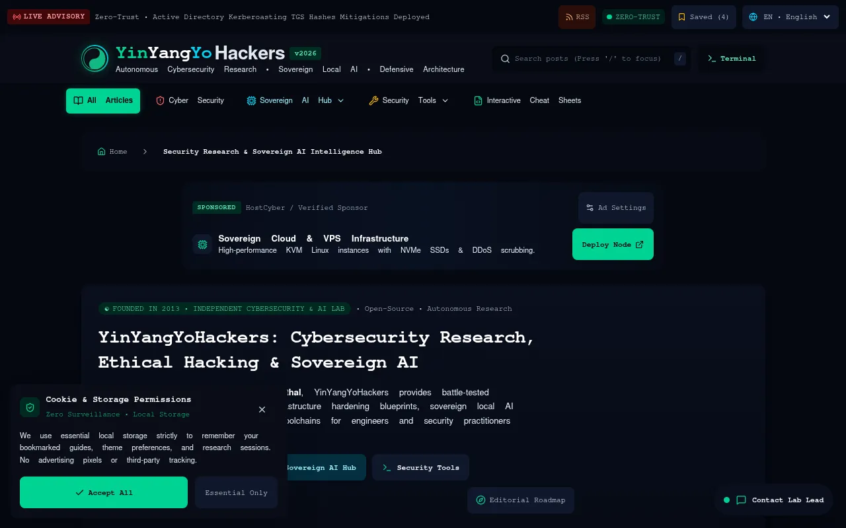Click the open book icon in All Articles
This screenshot has width=846, height=528.
tap(78, 101)
